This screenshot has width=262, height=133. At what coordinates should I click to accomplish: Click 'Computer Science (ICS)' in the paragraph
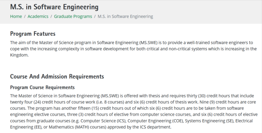[103, 121]
